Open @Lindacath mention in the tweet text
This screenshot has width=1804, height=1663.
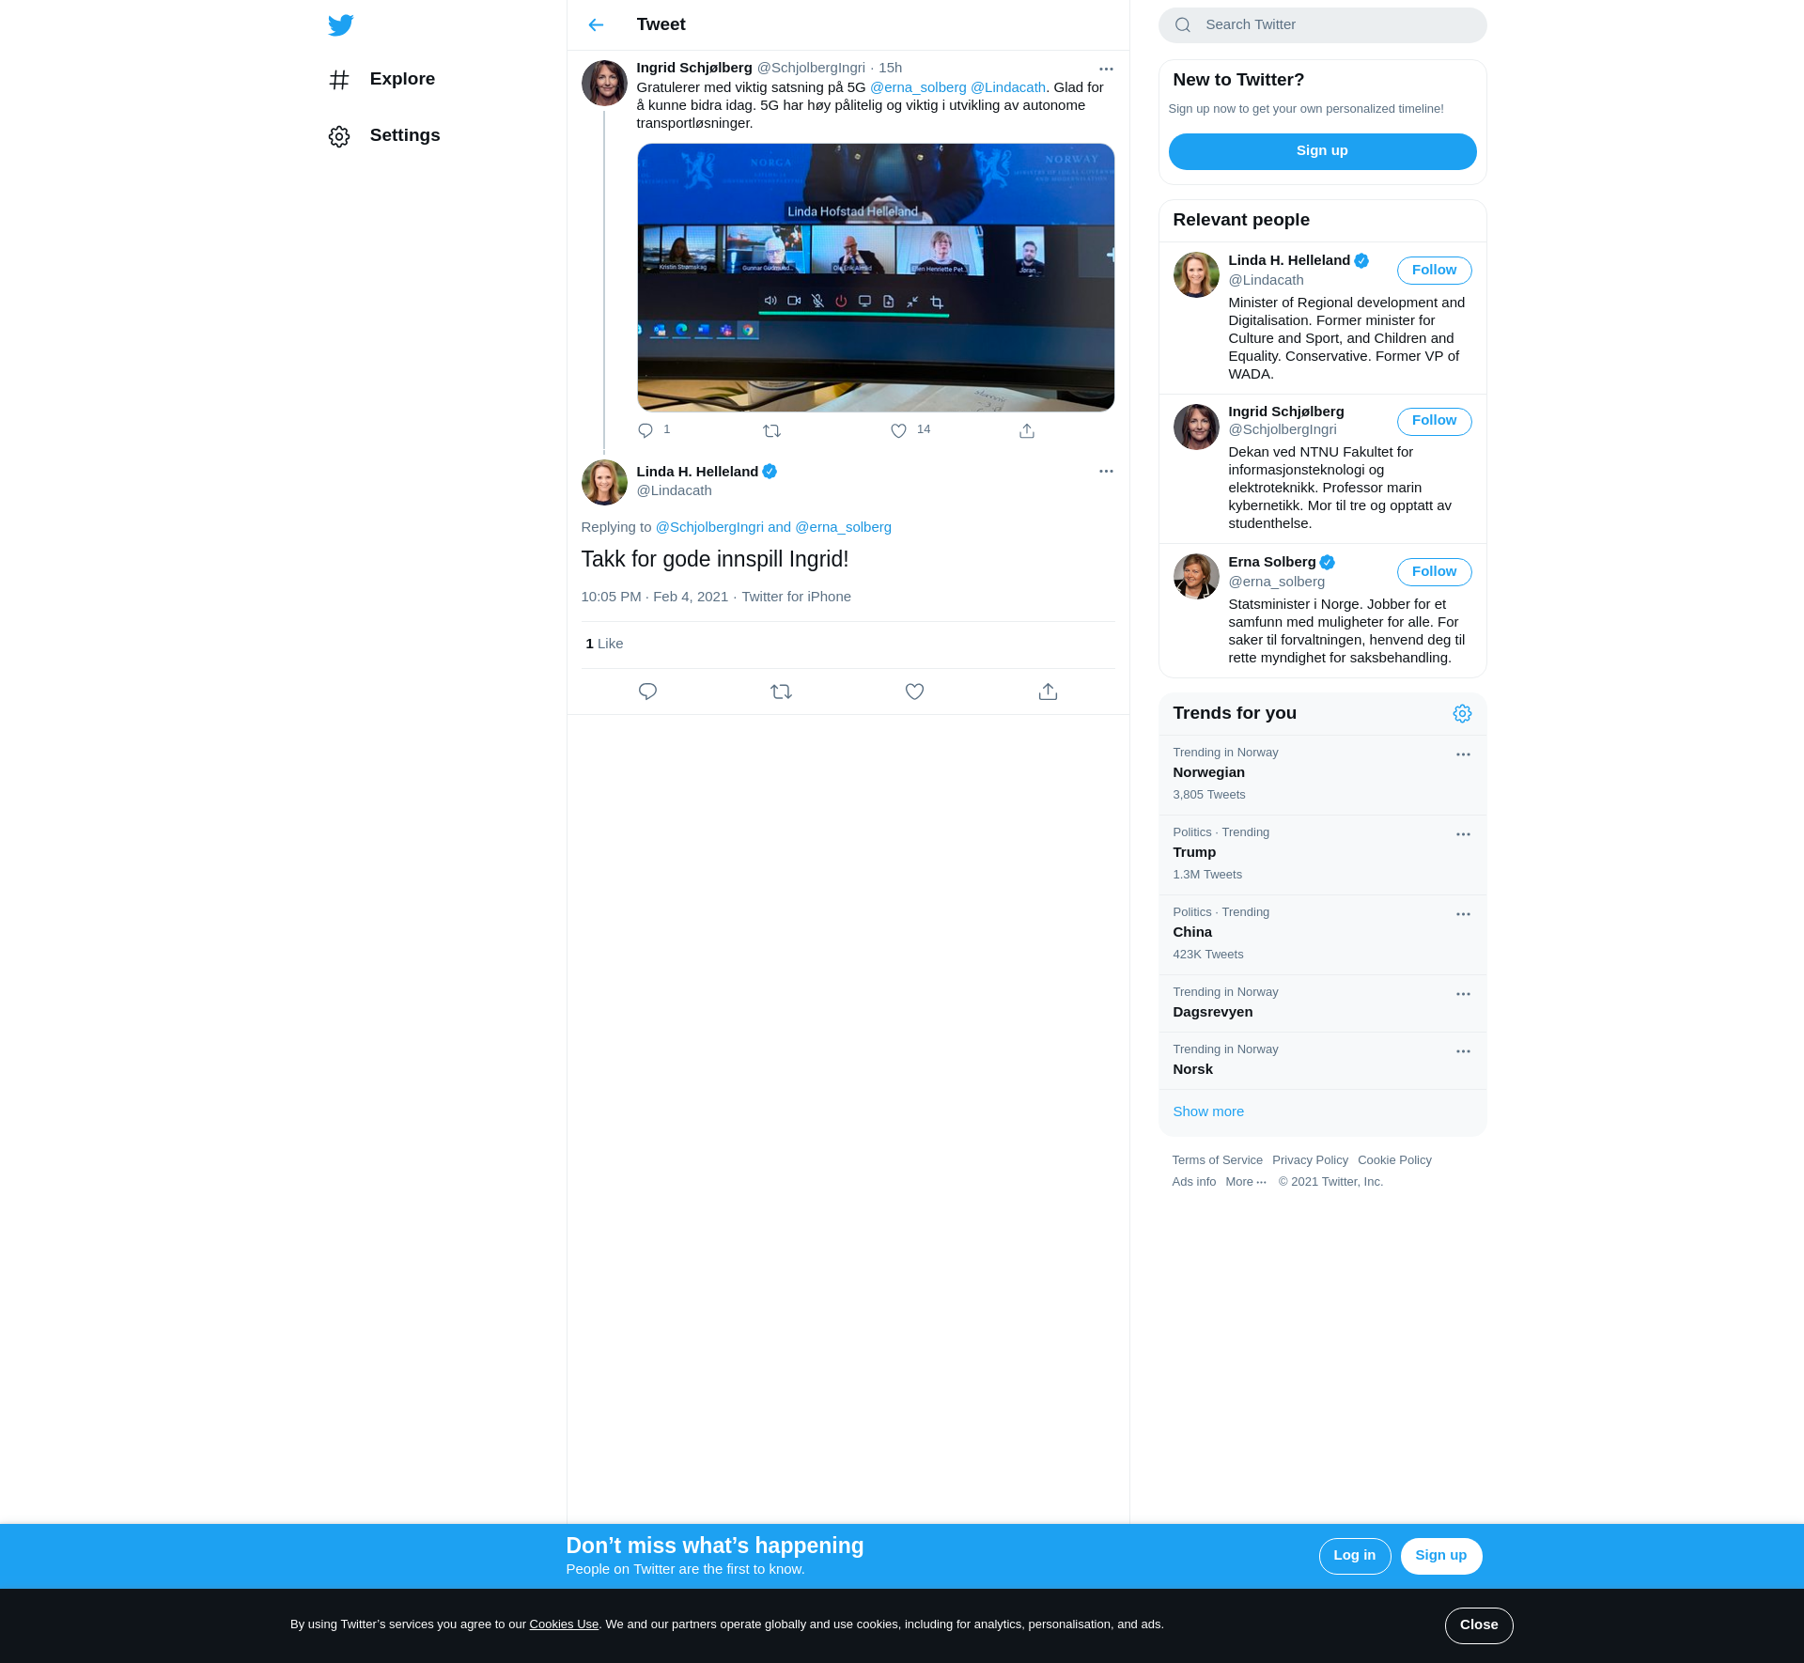point(1008,87)
